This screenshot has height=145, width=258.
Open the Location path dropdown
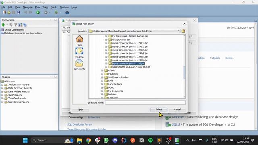click(178, 31)
